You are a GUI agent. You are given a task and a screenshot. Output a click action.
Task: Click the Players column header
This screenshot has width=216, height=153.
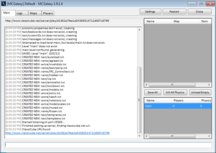tap(185, 101)
